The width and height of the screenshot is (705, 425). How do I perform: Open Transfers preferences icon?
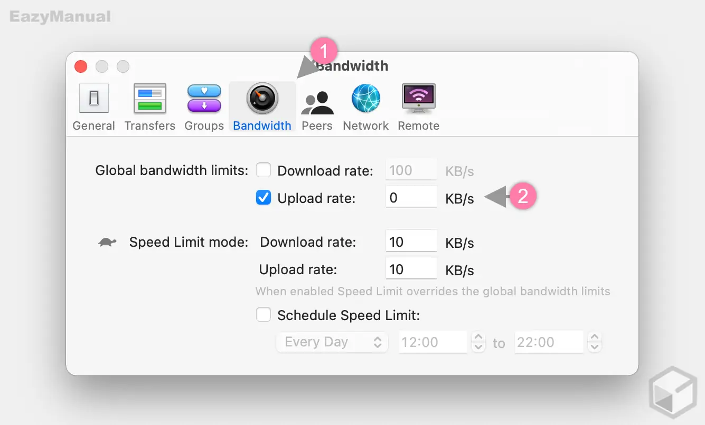[150, 99]
